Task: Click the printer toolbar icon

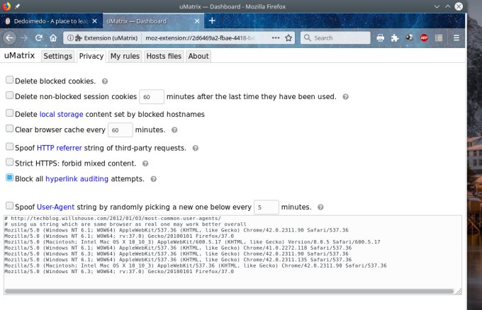Action: tap(380, 38)
